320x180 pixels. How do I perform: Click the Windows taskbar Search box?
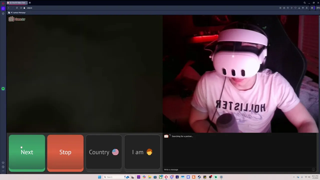tap(116, 177)
